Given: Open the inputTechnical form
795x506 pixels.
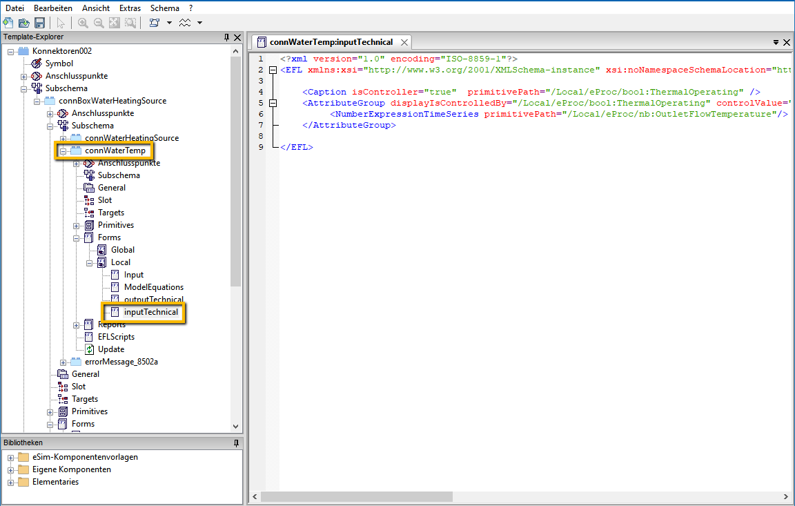Looking at the screenshot, I should point(151,312).
